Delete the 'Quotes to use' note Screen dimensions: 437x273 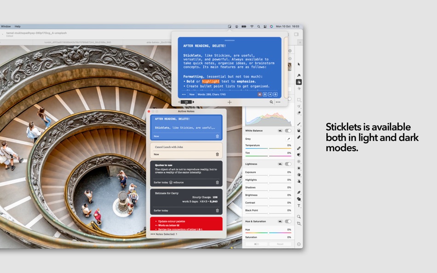point(218,182)
